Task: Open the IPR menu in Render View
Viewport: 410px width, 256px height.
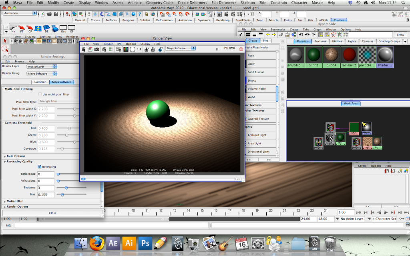Action: click(119, 44)
